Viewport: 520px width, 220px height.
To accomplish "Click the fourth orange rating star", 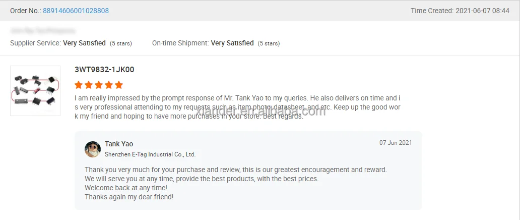I will (x=109, y=85).
